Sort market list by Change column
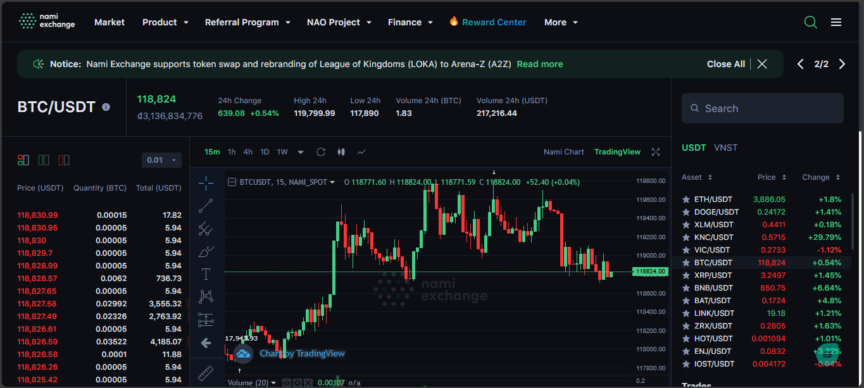The image size is (864, 388). point(821,177)
